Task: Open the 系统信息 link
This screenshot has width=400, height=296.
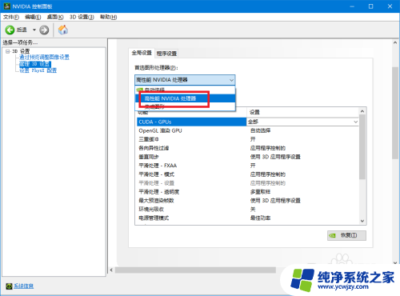Action: click(x=24, y=286)
